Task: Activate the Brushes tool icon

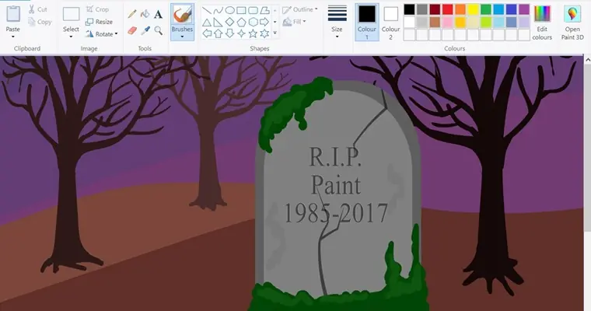Action: [183, 15]
